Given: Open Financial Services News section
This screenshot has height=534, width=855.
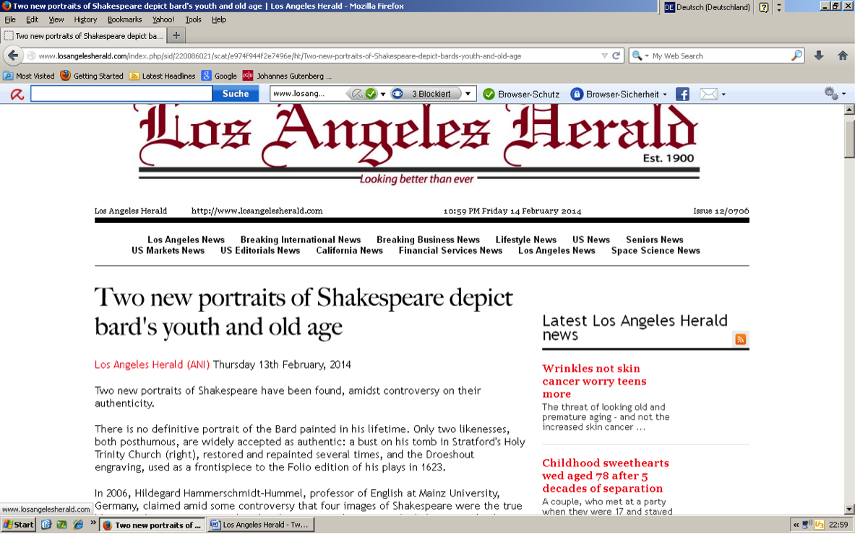Looking at the screenshot, I should pos(450,250).
